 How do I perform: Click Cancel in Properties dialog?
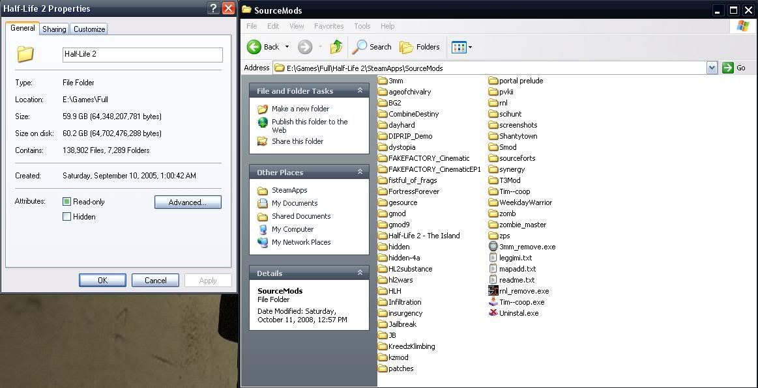155,281
